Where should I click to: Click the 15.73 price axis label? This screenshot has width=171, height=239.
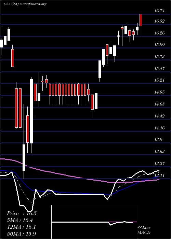[160, 57]
